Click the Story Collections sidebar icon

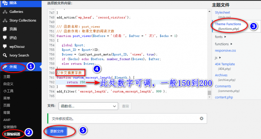coord(5,20)
